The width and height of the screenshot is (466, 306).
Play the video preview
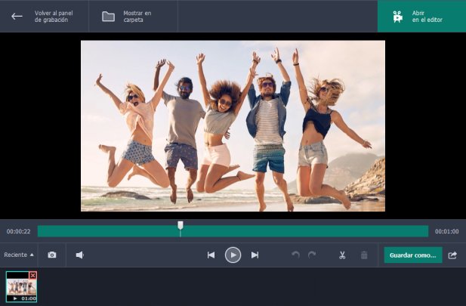click(233, 255)
